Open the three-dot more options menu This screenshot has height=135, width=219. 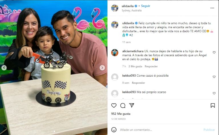coord(212,8)
